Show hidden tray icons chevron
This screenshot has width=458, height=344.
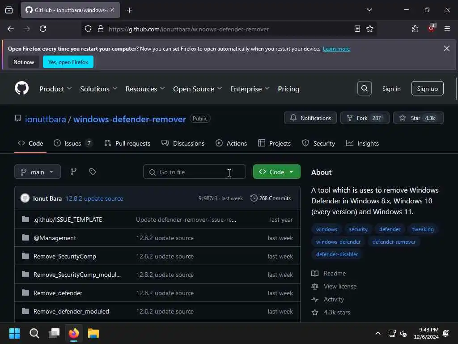coord(377,333)
